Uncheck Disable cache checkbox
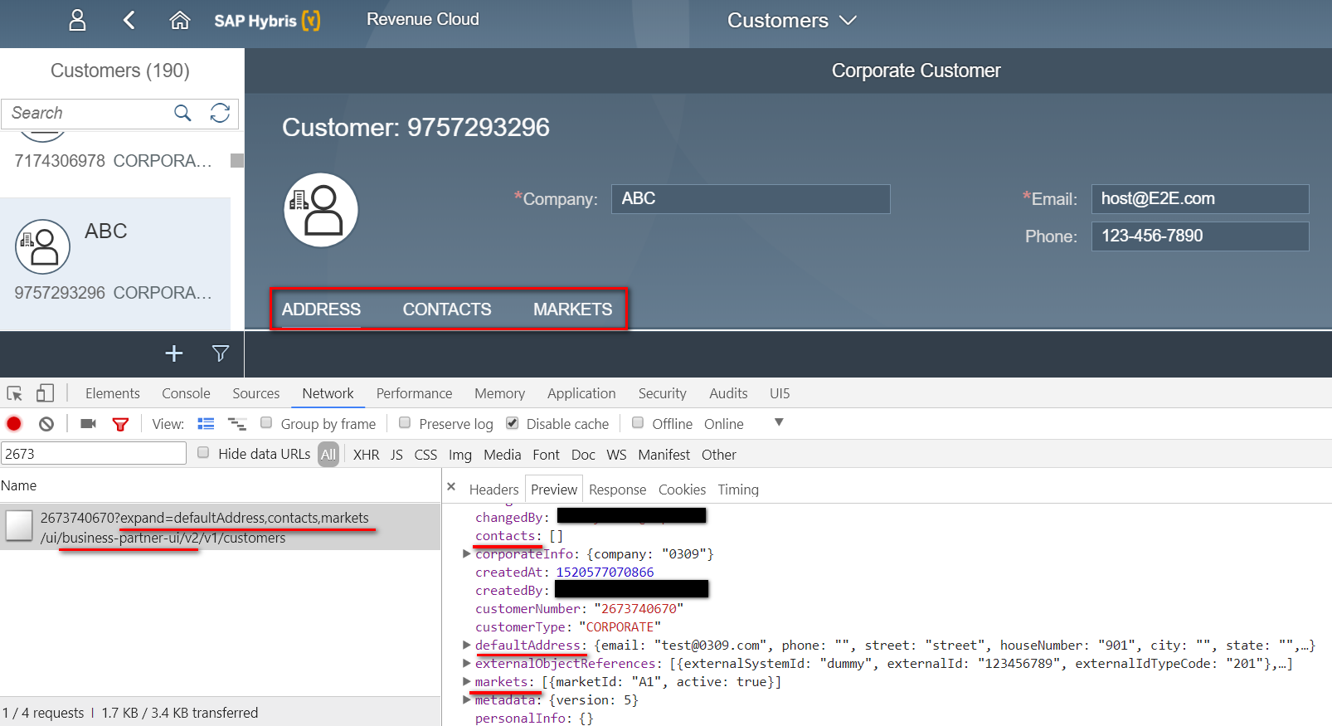The width and height of the screenshot is (1332, 726). pyautogui.click(x=513, y=423)
